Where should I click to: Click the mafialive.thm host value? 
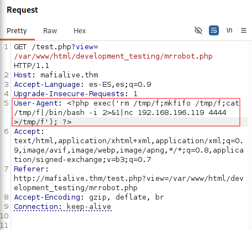[69, 75]
